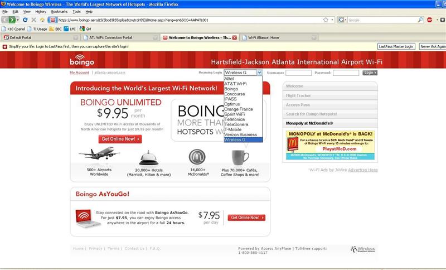Screen dimensions: 446x270
Task: Click the LastPass Master Login button
Action: click(x=396, y=46)
